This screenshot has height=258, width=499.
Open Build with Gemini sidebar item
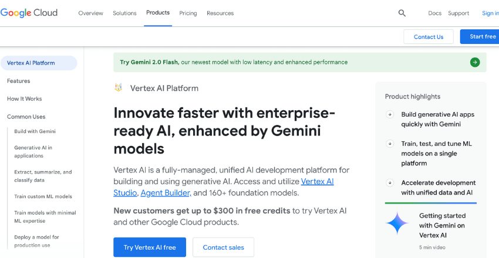tap(35, 131)
